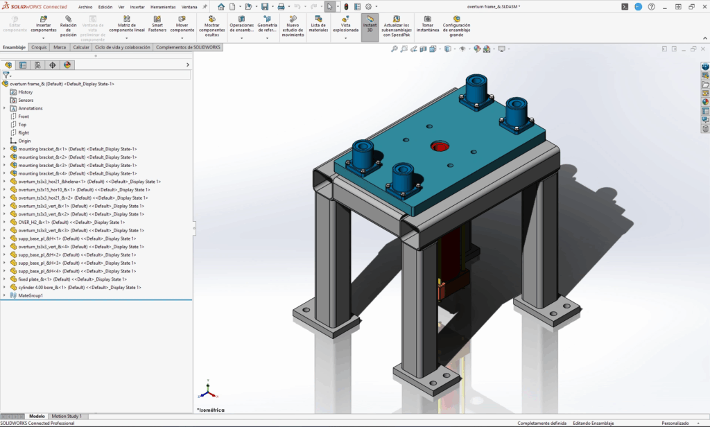Open the DisplayManager appearance tab
Image resolution: width=710 pixels, height=427 pixels.
(x=67, y=65)
